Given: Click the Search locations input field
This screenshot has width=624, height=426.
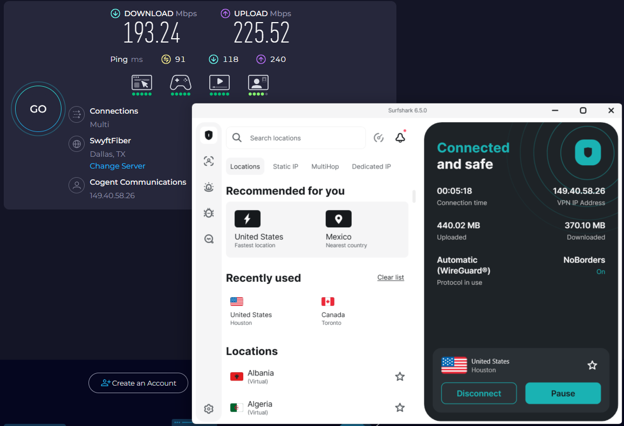Looking at the screenshot, I should (296, 138).
